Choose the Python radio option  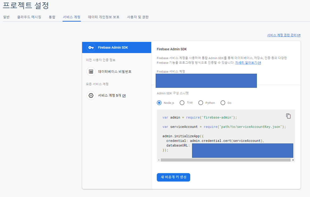click(x=201, y=103)
